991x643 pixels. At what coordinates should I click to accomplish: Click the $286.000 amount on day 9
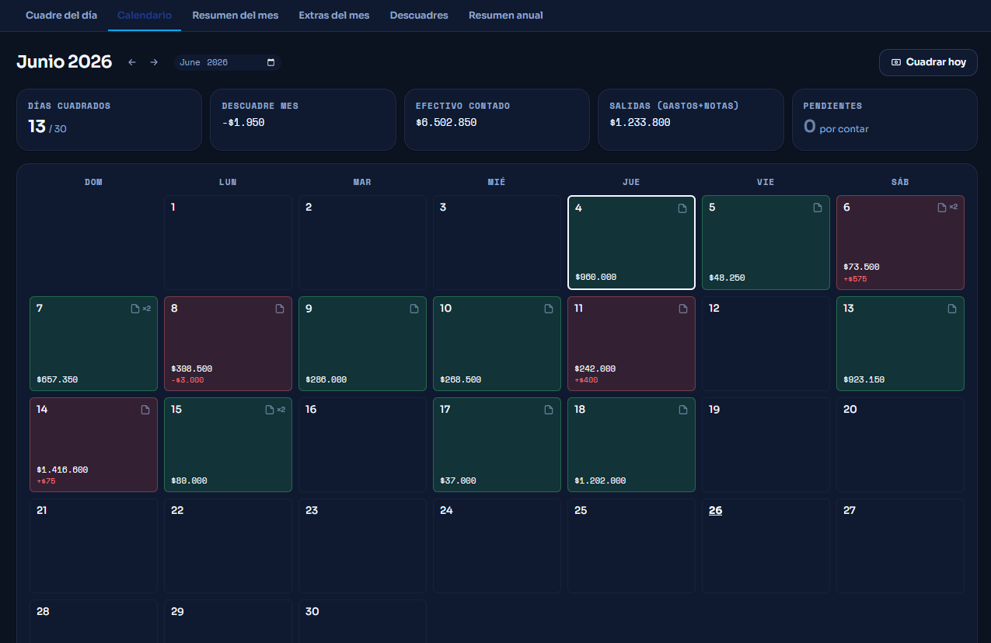326,380
